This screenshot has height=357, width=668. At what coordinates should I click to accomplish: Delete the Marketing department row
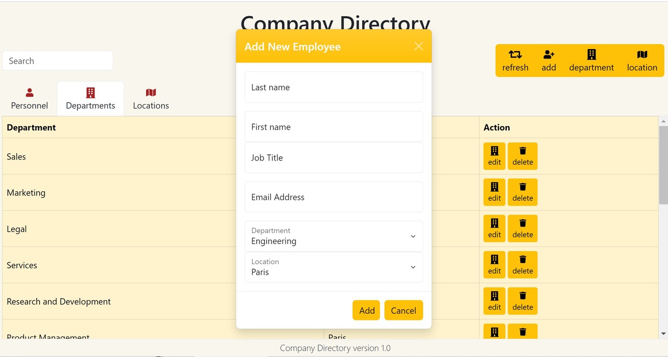pyautogui.click(x=522, y=192)
